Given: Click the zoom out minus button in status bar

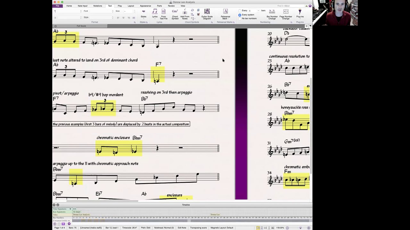Looking at the screenshot, I should click(x=287, y=228).
